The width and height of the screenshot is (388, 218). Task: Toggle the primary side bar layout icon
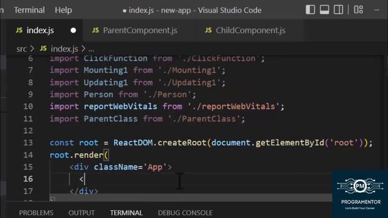tap(310, 10)
